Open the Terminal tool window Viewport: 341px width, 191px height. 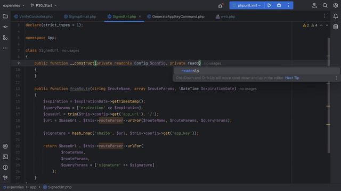click(x=5, y=157)
